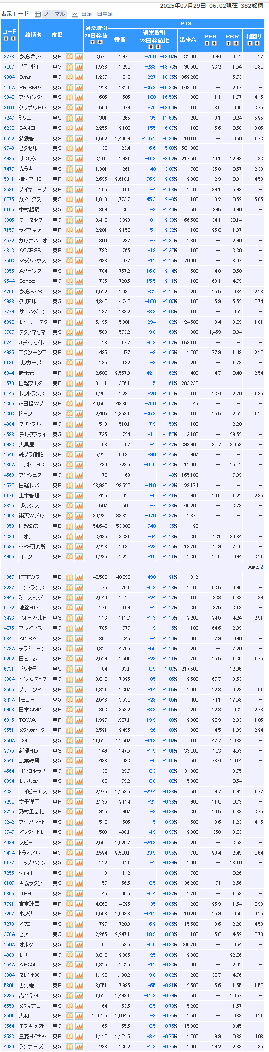Click the 出来高 column header
This screenshot has width=269, height=1052.
pos(188,39)
